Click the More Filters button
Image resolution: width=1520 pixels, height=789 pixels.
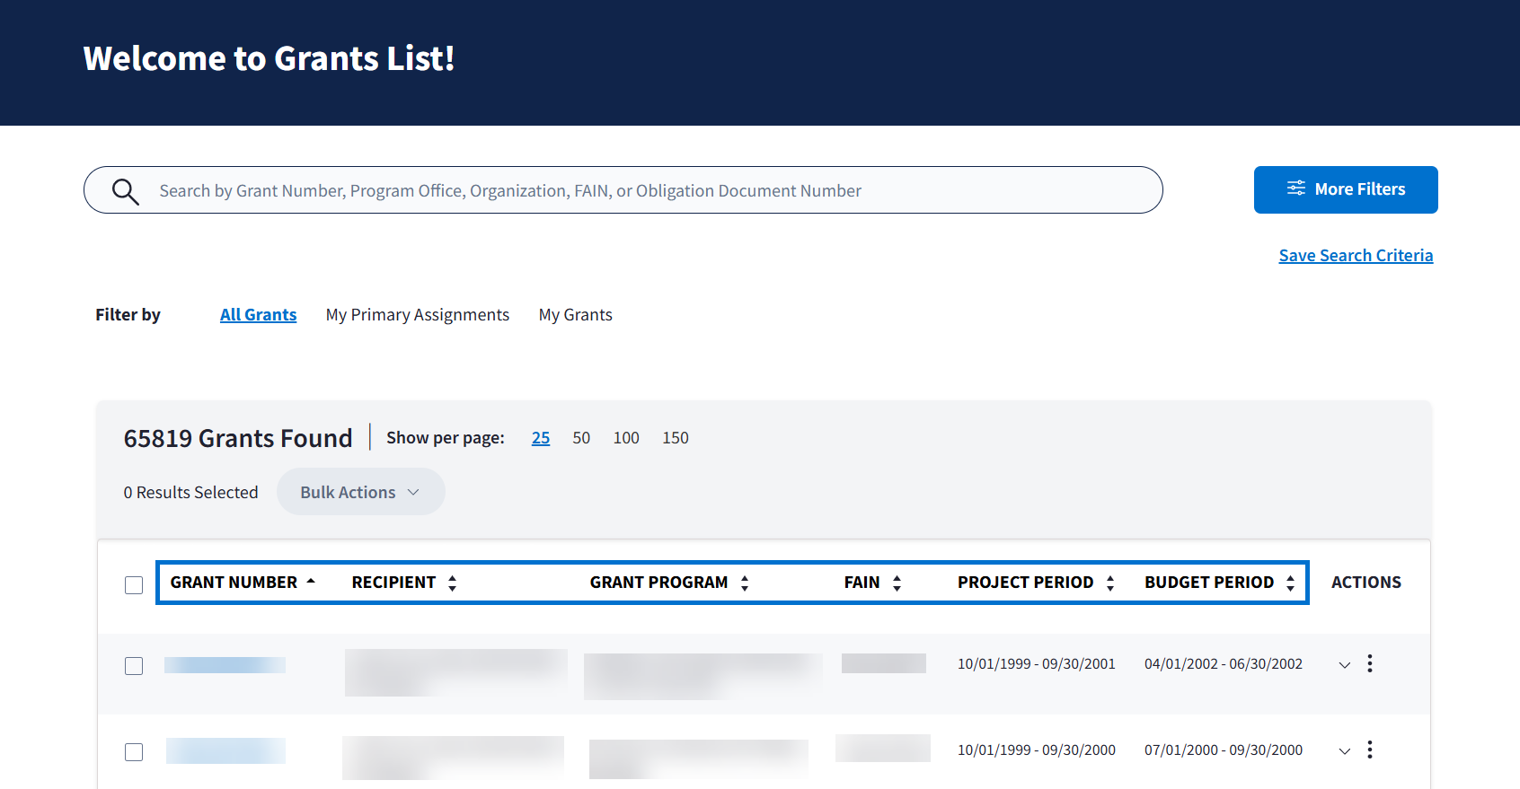point(1345,189)
